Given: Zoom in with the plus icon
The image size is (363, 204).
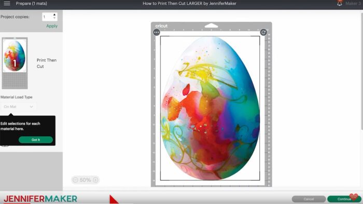Looking at the screenshot, I should [95, 180].
